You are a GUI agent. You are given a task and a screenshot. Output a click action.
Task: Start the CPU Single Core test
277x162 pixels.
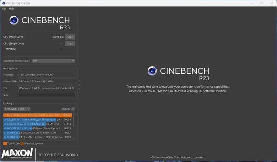70,44
